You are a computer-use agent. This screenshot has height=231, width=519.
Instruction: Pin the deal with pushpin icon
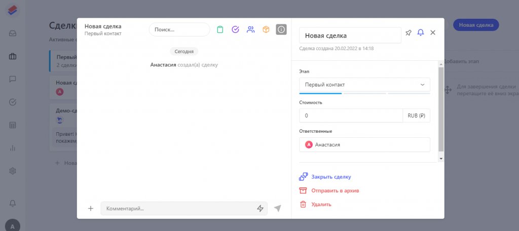click(409, 33)
